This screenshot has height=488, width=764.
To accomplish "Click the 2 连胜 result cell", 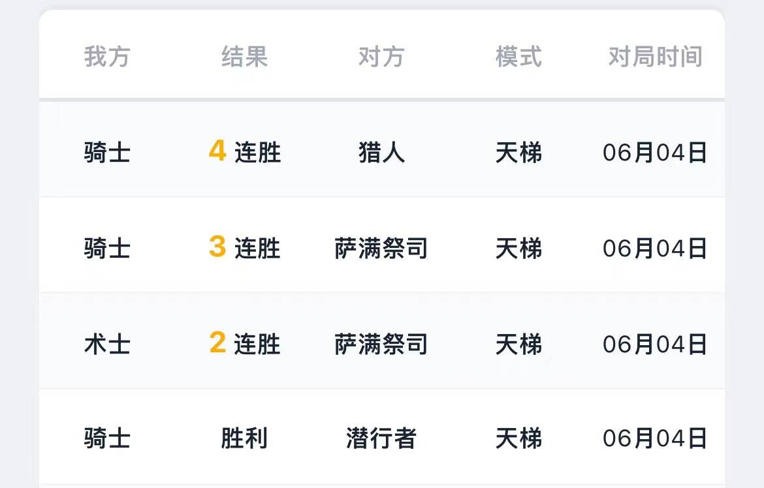I will (244, 343).
